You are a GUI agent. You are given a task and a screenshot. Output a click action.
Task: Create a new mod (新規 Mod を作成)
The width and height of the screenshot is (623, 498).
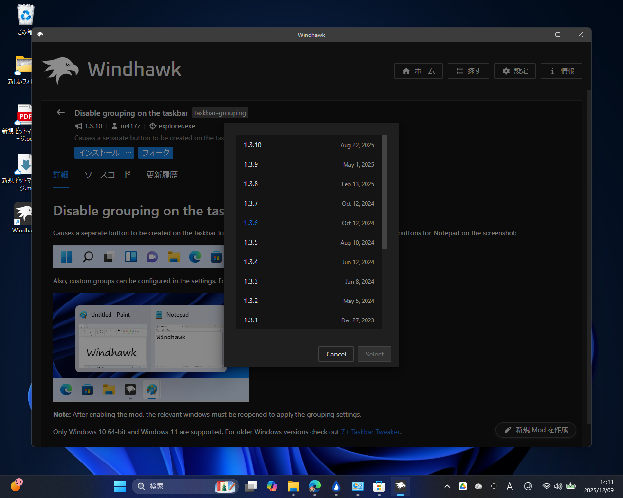coord(536,430)
